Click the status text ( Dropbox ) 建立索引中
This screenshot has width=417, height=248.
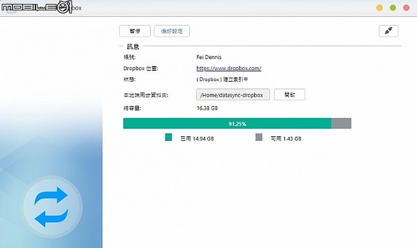[222, 80]
